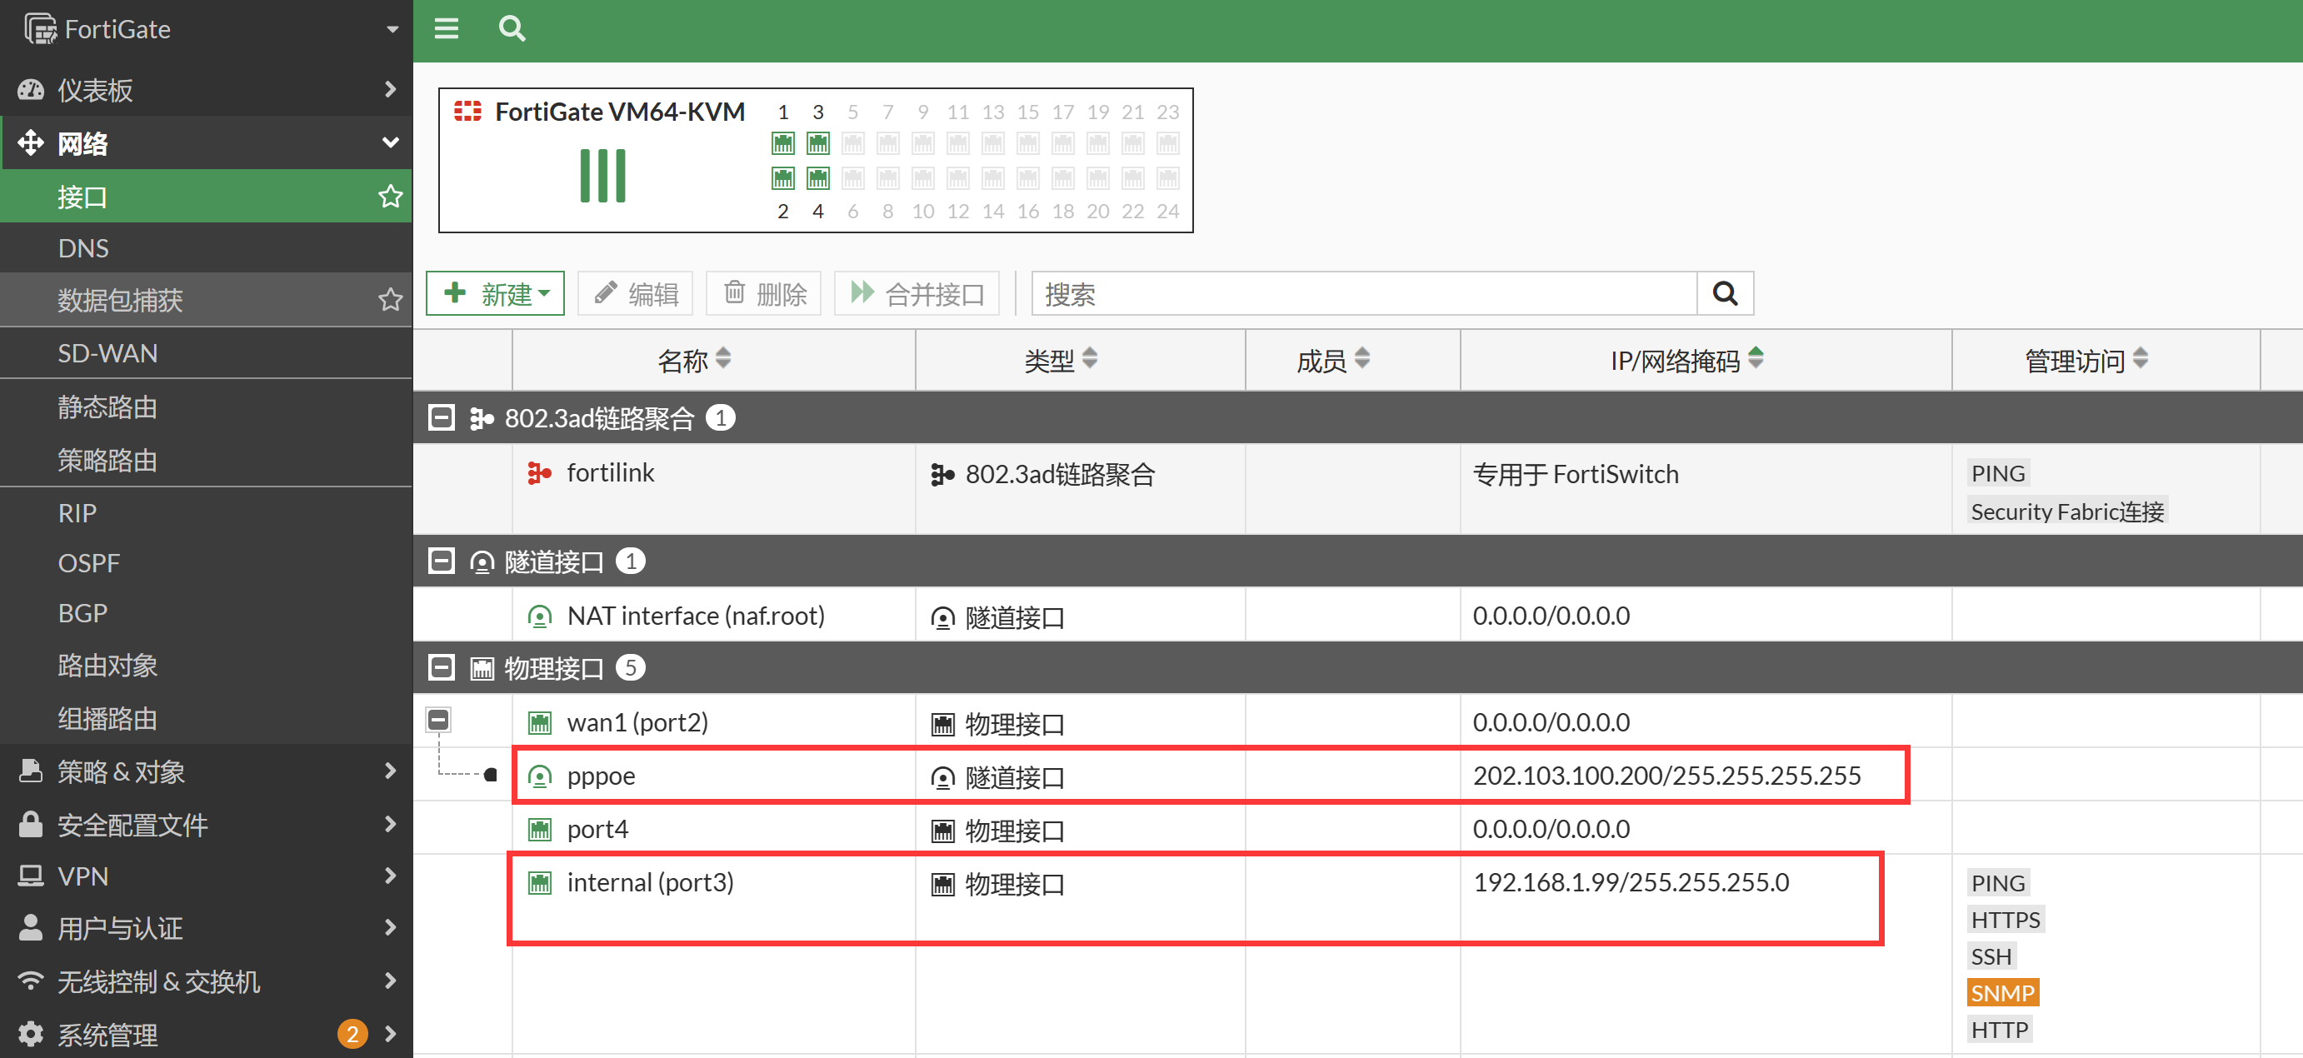Click the magnifier search icon in the green header
This screenshot has height=1058, width=2303.
click(512, 28)
